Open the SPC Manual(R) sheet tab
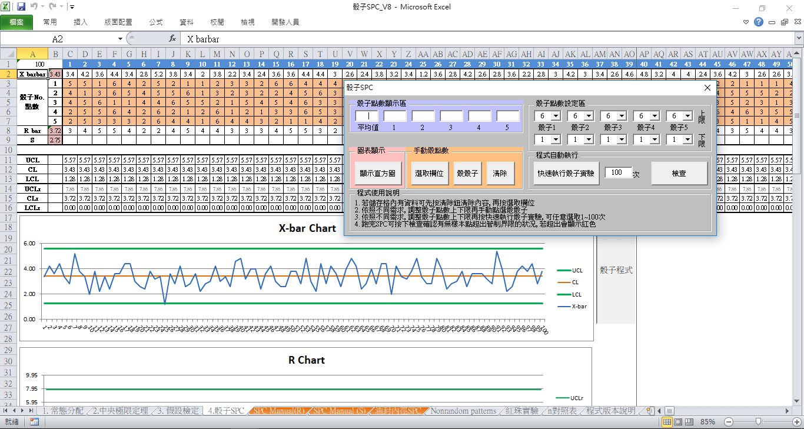 pyautogui.click(x=278, y=411)
